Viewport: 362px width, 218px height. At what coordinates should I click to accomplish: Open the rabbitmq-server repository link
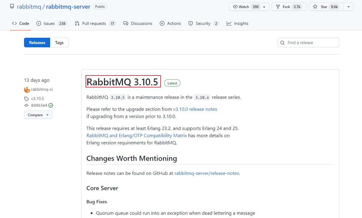click(68, 7)
